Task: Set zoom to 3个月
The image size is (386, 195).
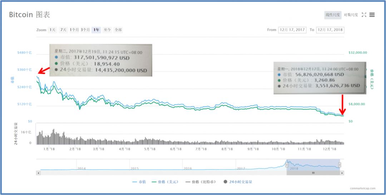Action: tap(85, 30)
